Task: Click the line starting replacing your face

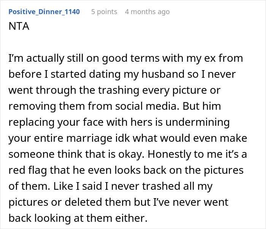Action: coord(119,122)
